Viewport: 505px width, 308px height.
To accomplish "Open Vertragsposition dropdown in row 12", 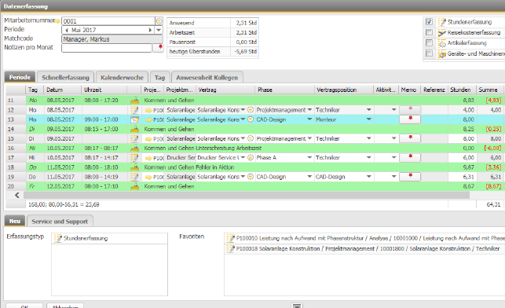I will (369, 110).
